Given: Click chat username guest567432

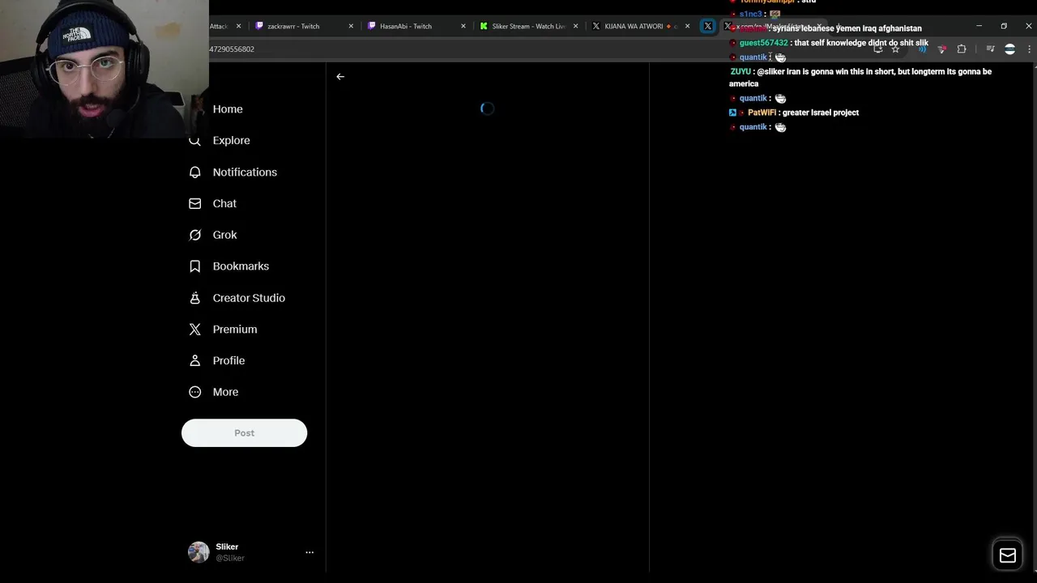Looking at the screenshot, I should pos(763,43).
